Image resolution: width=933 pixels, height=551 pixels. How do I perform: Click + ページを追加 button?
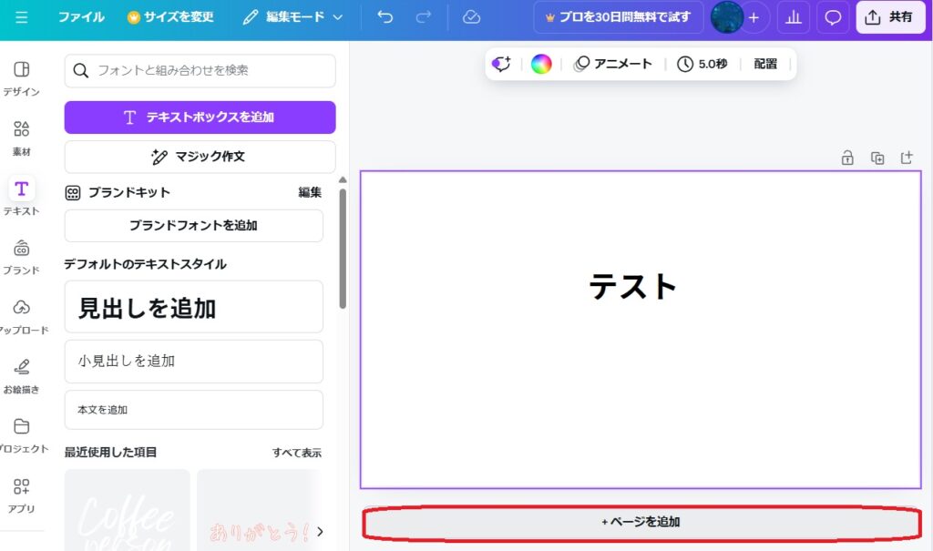(x=641, y=522)
